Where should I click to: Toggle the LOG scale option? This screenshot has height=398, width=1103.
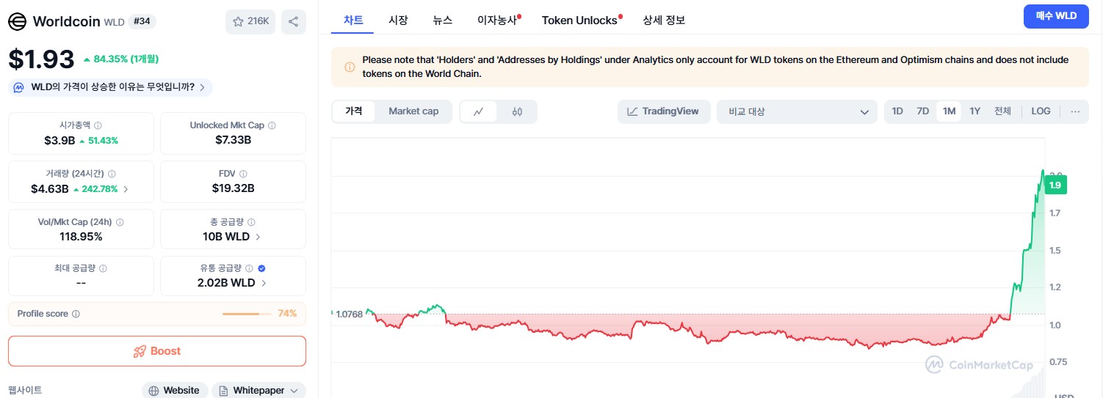pyautogui.click(x=1041, y=111)
